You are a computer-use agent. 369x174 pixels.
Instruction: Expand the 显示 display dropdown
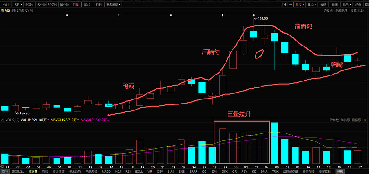346,5
